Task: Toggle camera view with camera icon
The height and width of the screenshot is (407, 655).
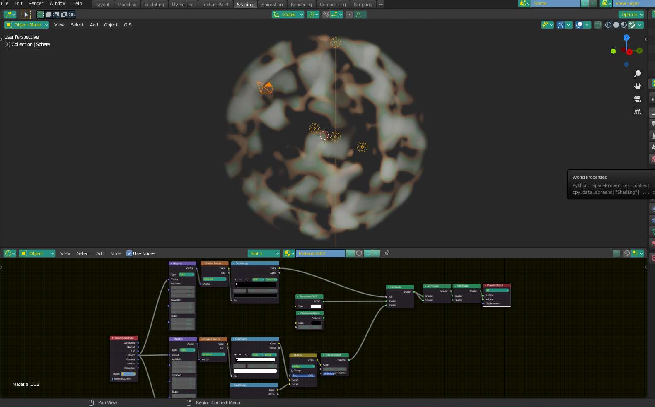Action: click(638, 99)
